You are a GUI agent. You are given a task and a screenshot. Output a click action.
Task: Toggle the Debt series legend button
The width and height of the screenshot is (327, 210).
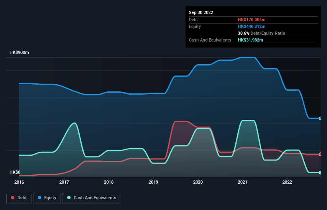pyautogui.click(x=19, y=198)
